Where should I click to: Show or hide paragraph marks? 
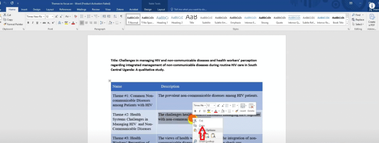point(121,17)
